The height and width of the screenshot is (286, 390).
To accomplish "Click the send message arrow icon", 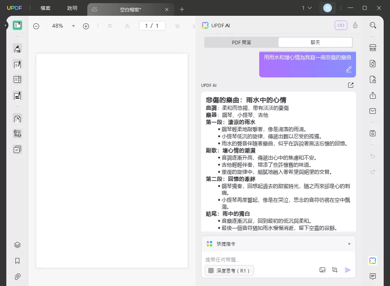I will pos(348,270).
